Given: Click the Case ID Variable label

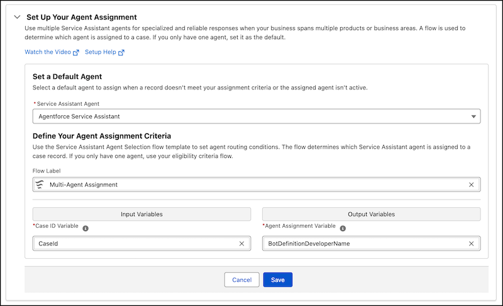Looking at the screenshot, I should pos(57,226).
